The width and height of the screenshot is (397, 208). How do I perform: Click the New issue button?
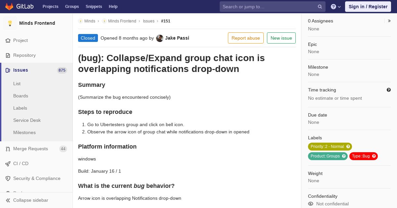coord(281,38)
